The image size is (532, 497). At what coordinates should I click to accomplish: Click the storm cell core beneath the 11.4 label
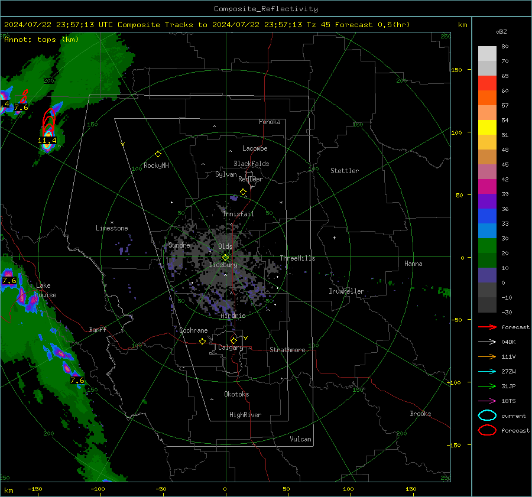pos(47,146)
